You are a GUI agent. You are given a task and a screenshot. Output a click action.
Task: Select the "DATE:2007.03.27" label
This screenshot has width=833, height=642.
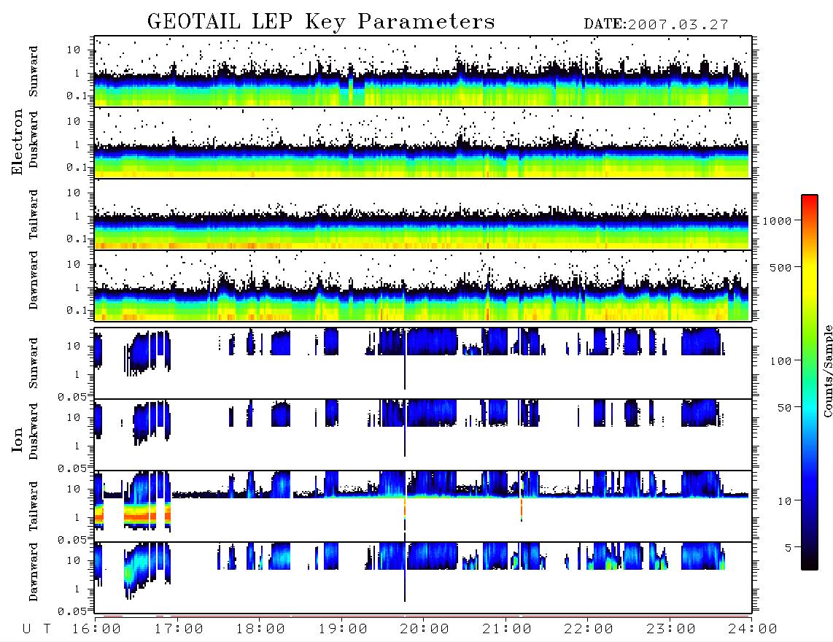[x=656, y=25]
